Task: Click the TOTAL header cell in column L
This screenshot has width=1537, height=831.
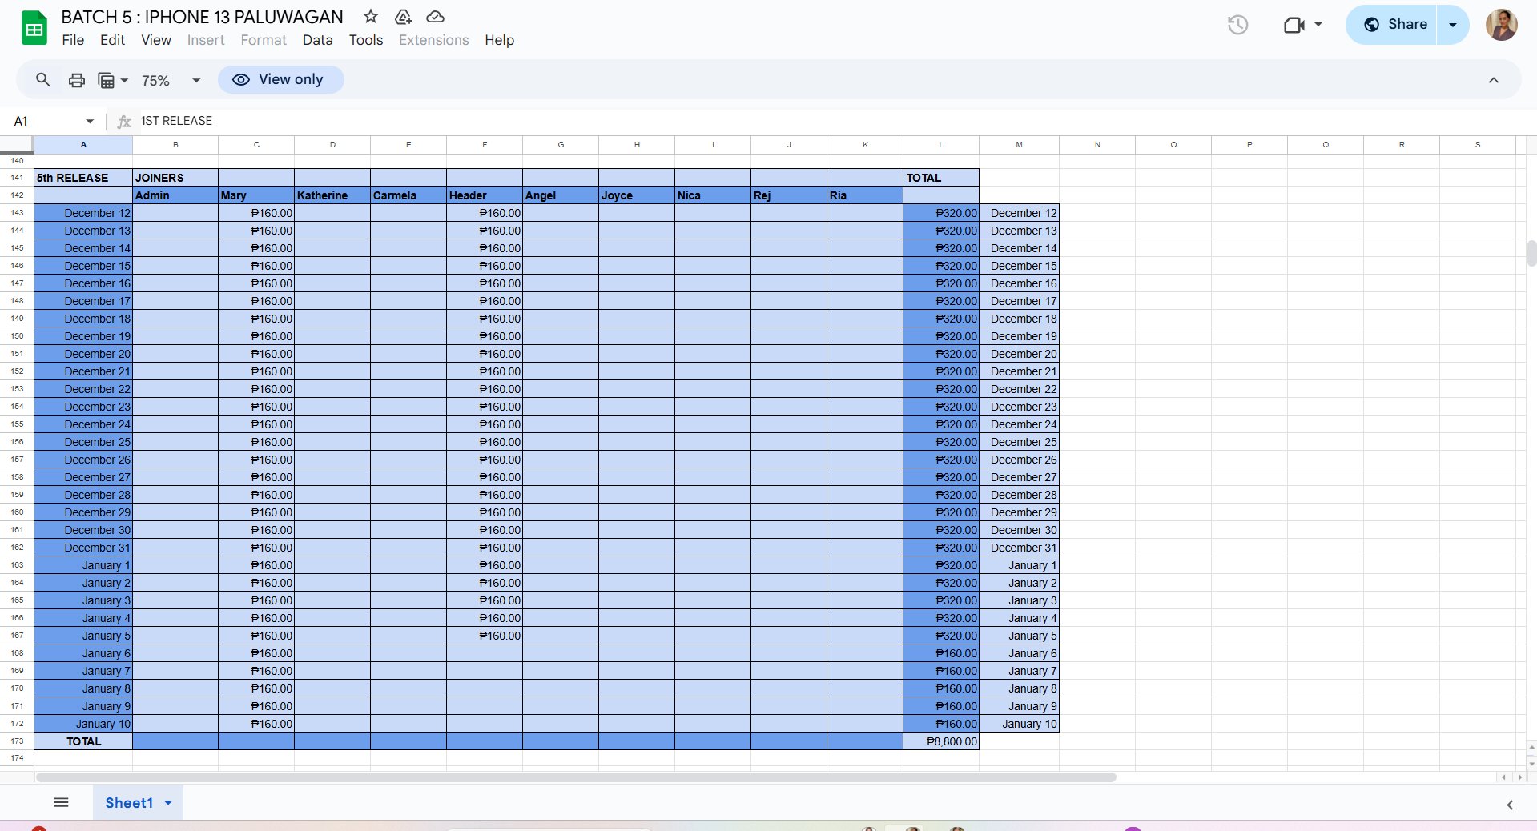Action: (x=941, y=178)
